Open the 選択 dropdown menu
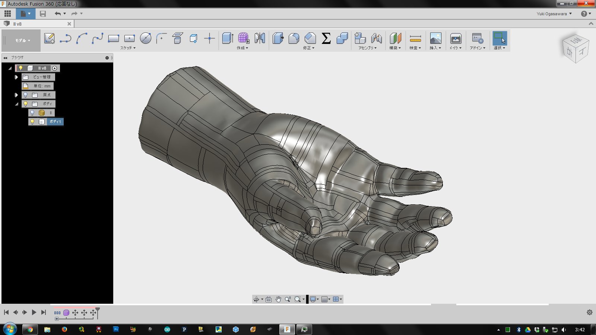This screenshot has width=596, height=335. (500, 48)
